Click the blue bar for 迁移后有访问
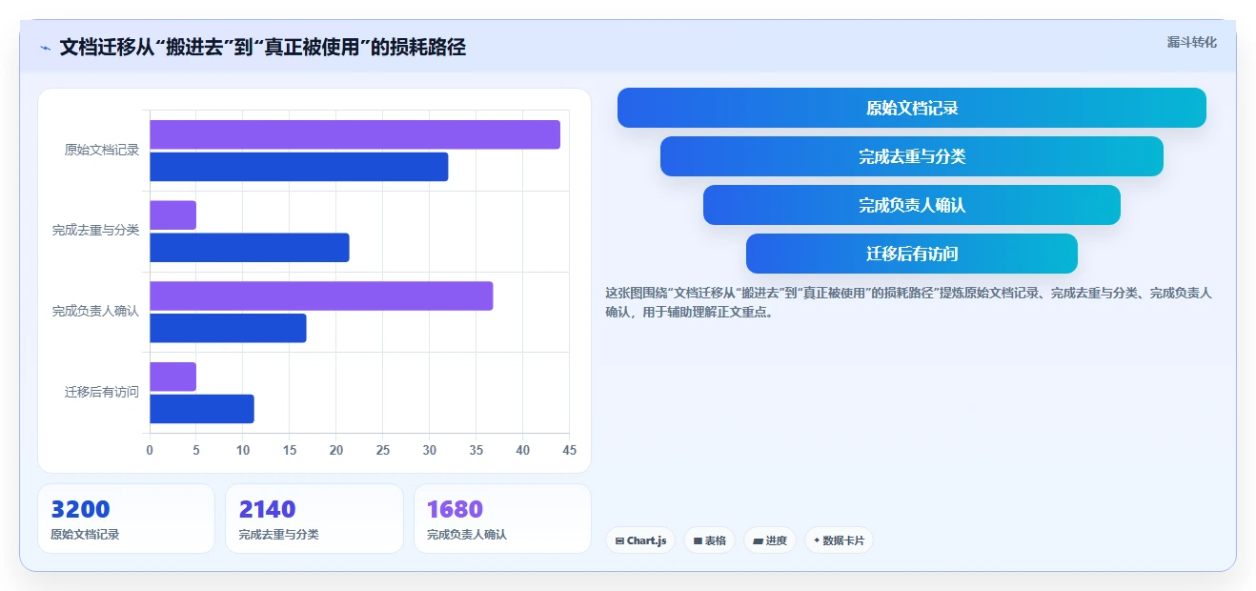Image resolution: width=1256 pixels, height=591 pixels. 202,409
